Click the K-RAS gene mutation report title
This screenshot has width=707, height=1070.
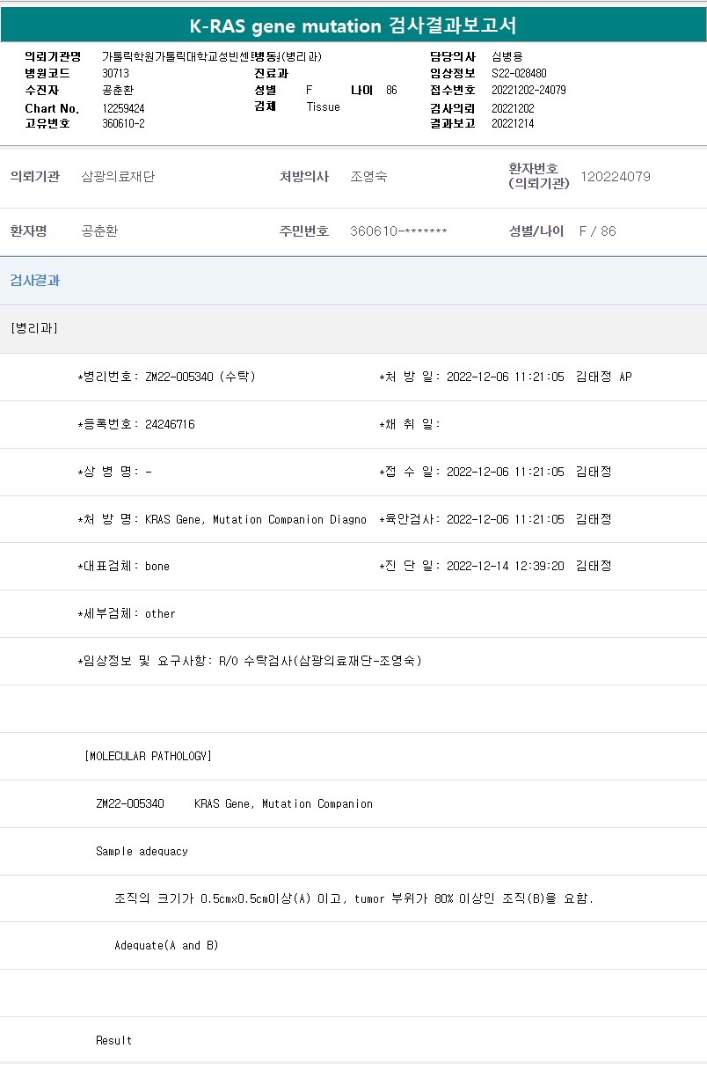tap(353, 26)
